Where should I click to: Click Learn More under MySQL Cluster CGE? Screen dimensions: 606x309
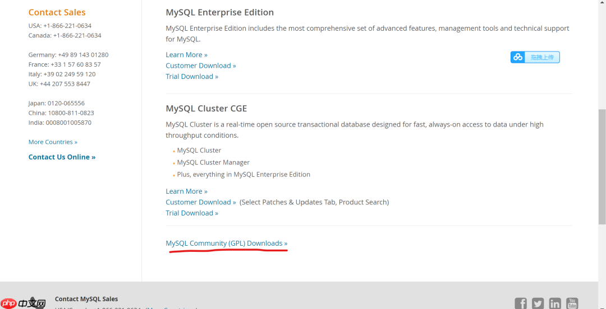(186, 191)
